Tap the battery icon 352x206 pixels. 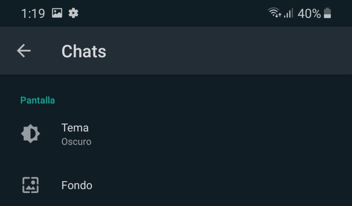[327, 13]
